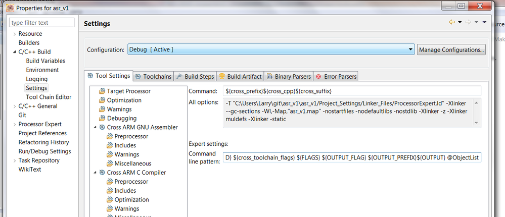Collapse the C/C++ Build tree node

15,52
